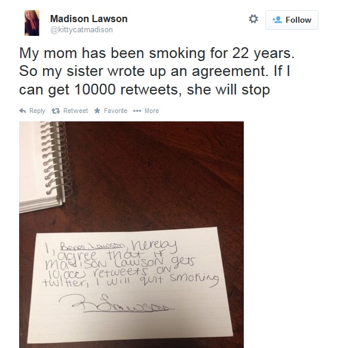Click the Favorite text label
Viewport: 340px width, 348px height.
(x=115, y=111)
